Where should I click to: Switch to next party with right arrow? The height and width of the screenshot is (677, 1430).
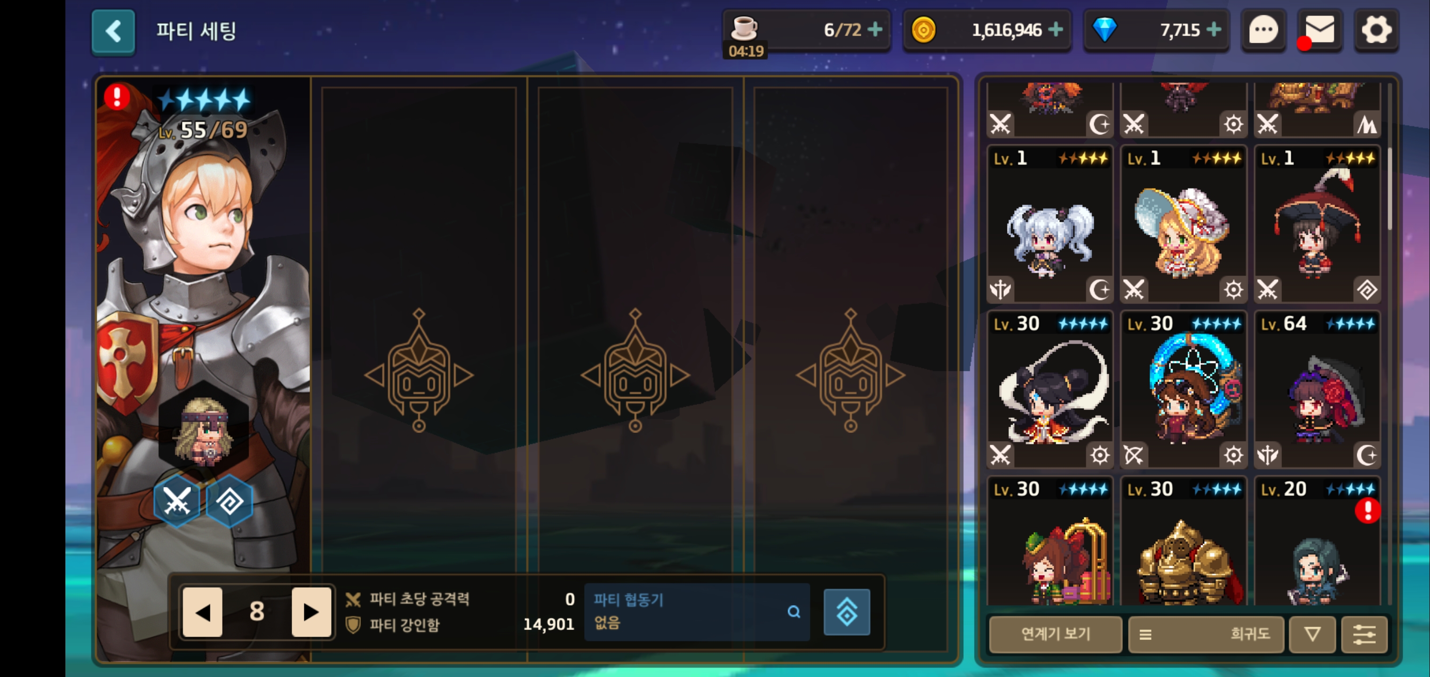tap(311, 612)
